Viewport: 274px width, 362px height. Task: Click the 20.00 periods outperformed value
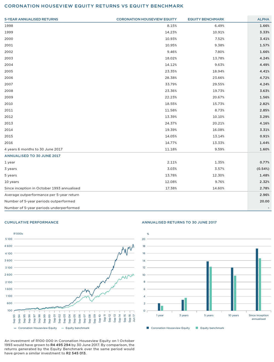[x=265, y=201]
